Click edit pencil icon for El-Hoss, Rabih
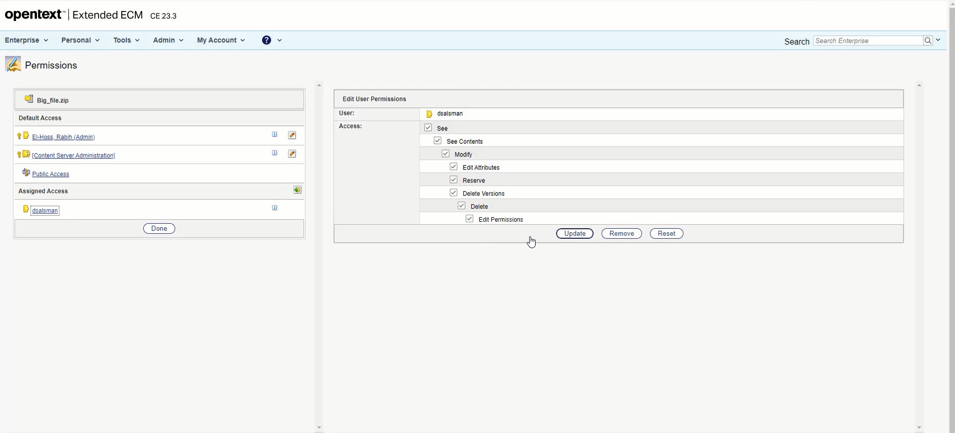 292,135
